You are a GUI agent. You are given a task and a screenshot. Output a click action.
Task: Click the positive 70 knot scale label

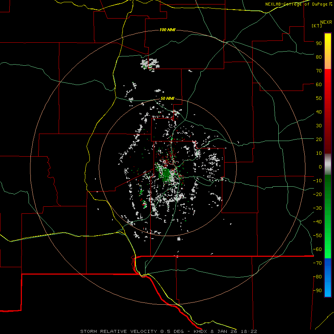319,71
